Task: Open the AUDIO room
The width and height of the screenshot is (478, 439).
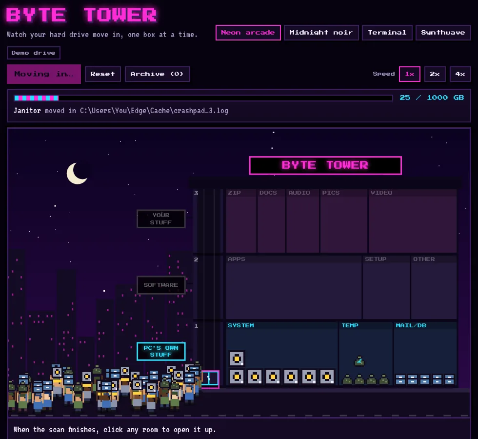Action: [303, 221]
